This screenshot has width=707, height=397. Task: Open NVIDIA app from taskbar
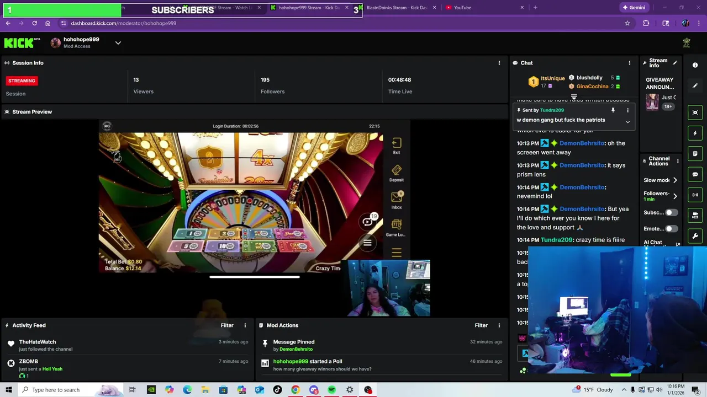coord(151,390)
